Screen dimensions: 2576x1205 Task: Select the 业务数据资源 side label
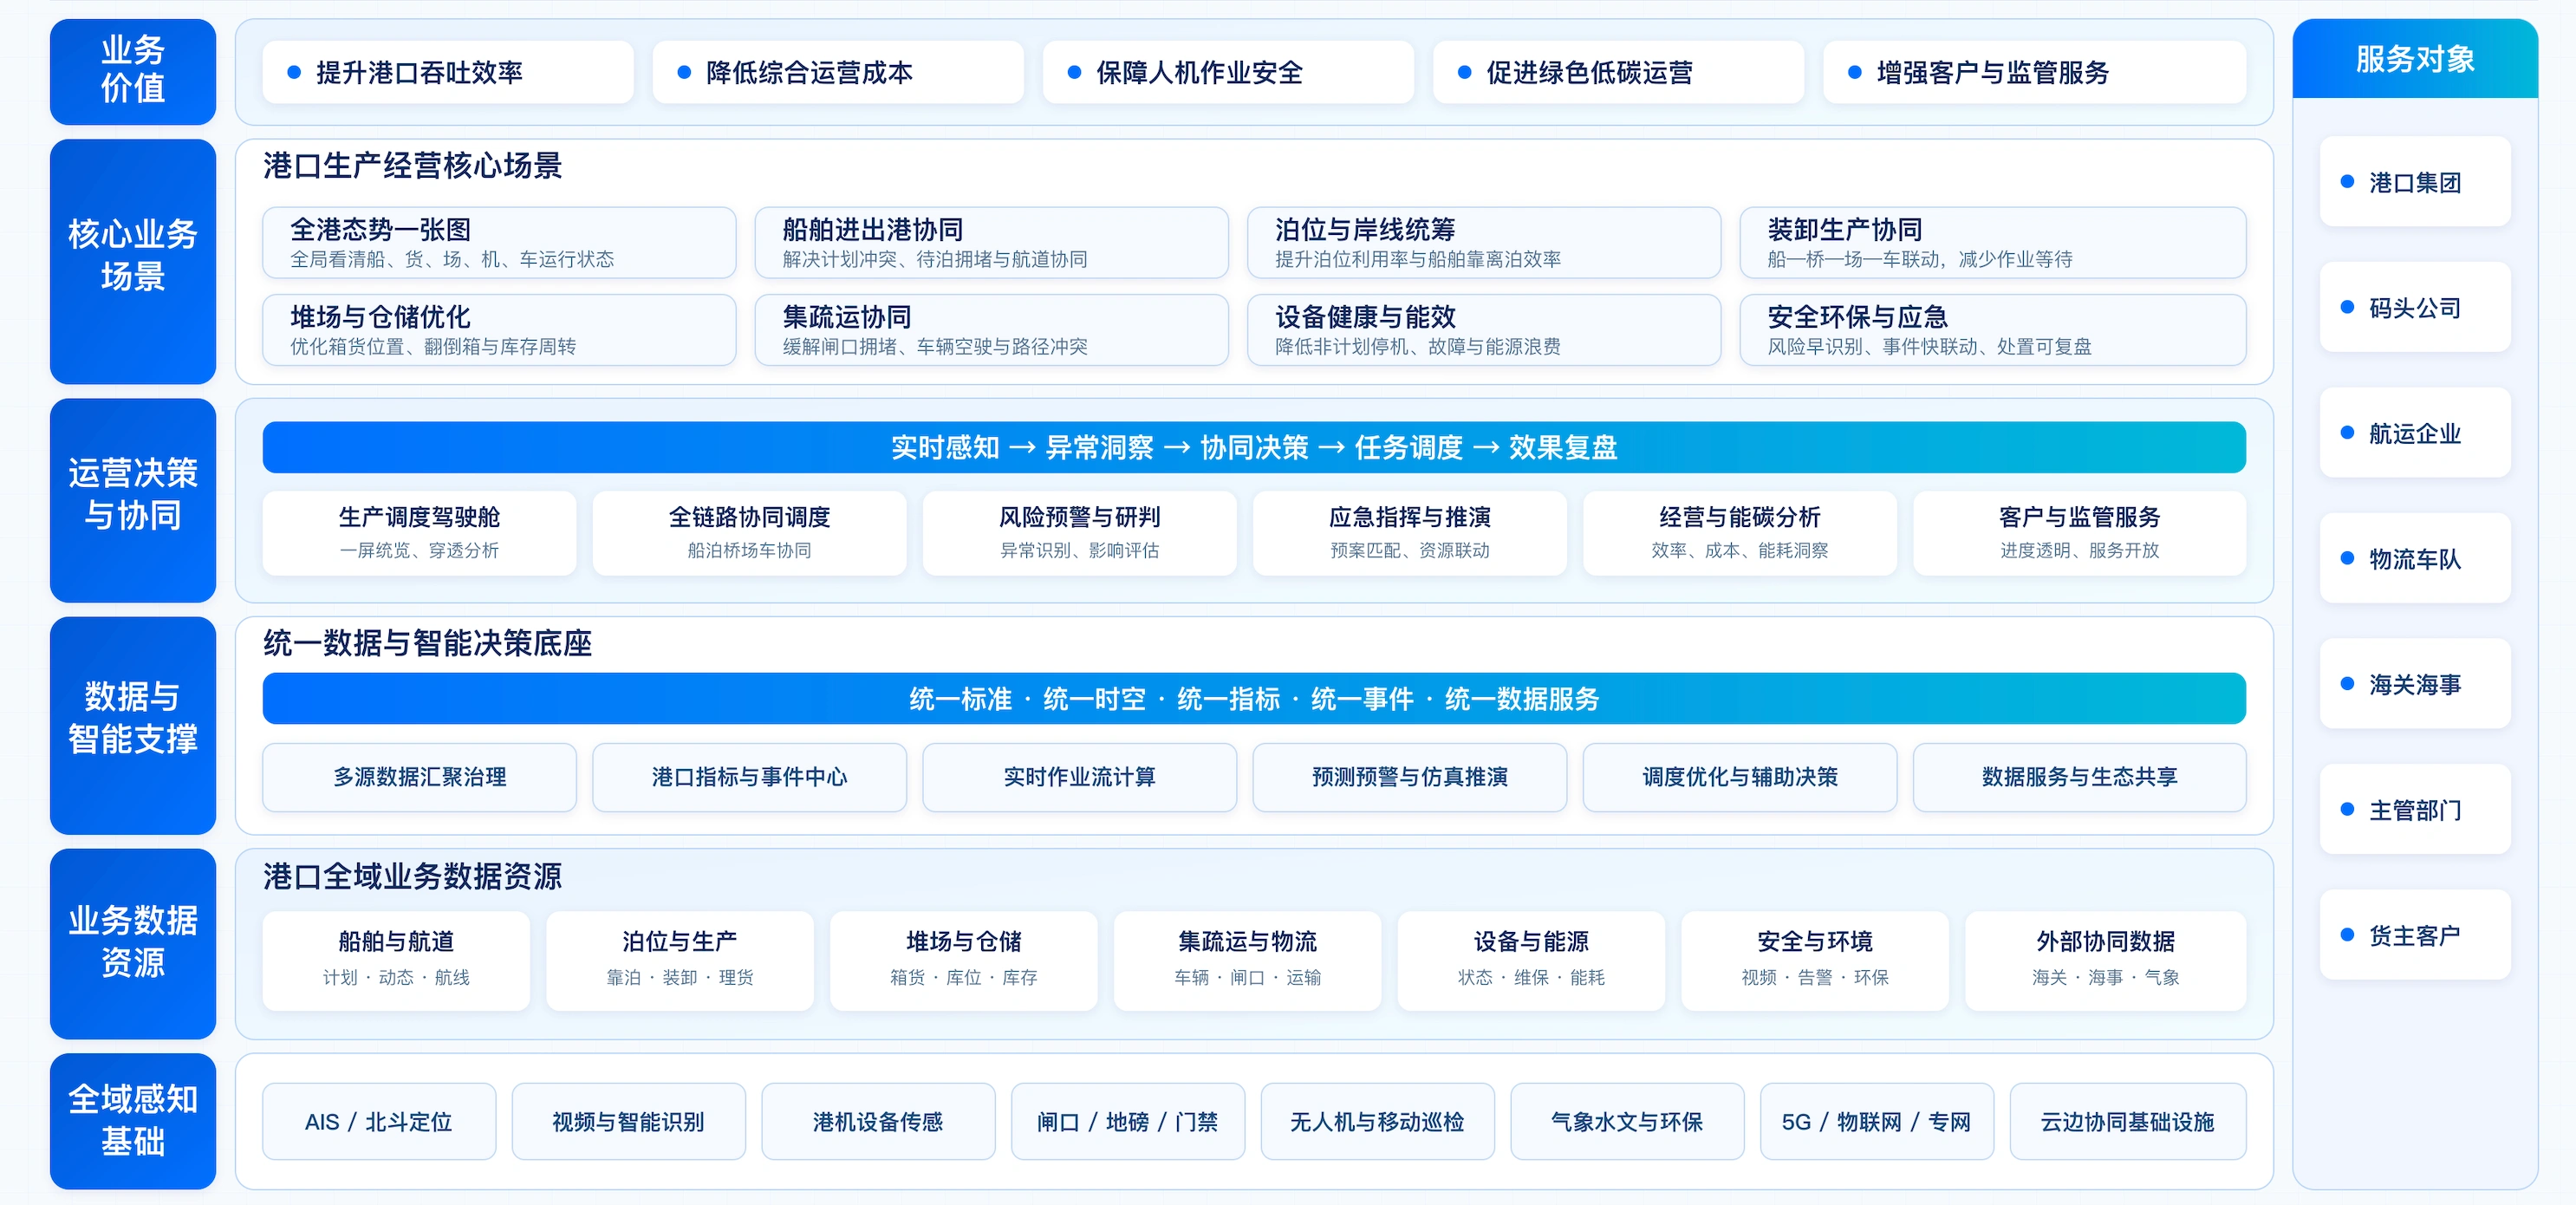[x=133, y=943]
